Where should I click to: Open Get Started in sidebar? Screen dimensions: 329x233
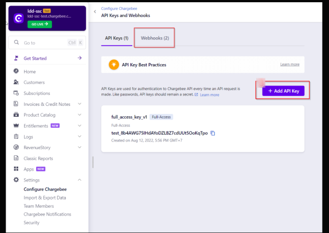coord(35,58)
